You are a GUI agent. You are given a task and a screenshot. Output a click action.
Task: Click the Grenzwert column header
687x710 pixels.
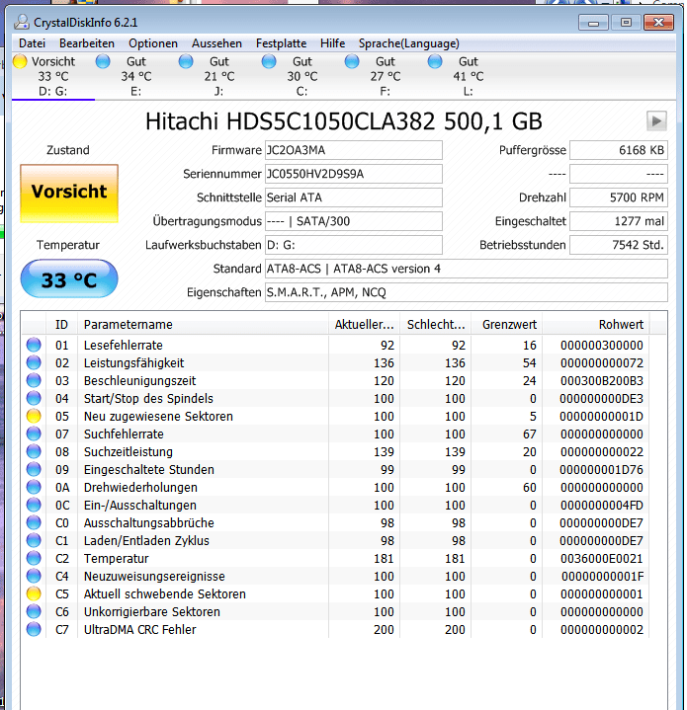coord(507,324)
